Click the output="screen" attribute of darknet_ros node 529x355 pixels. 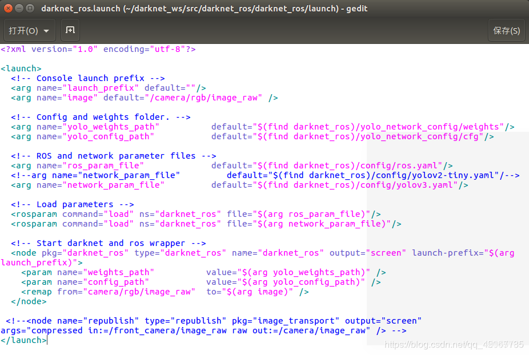368,253
